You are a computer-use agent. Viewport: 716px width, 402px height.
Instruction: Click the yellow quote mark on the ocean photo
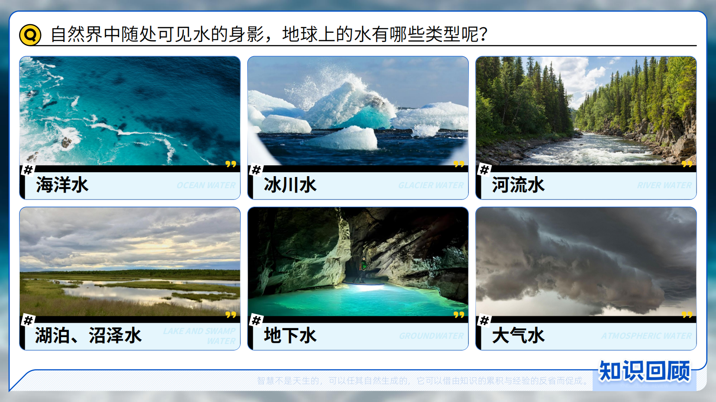[x=231, y=164]
